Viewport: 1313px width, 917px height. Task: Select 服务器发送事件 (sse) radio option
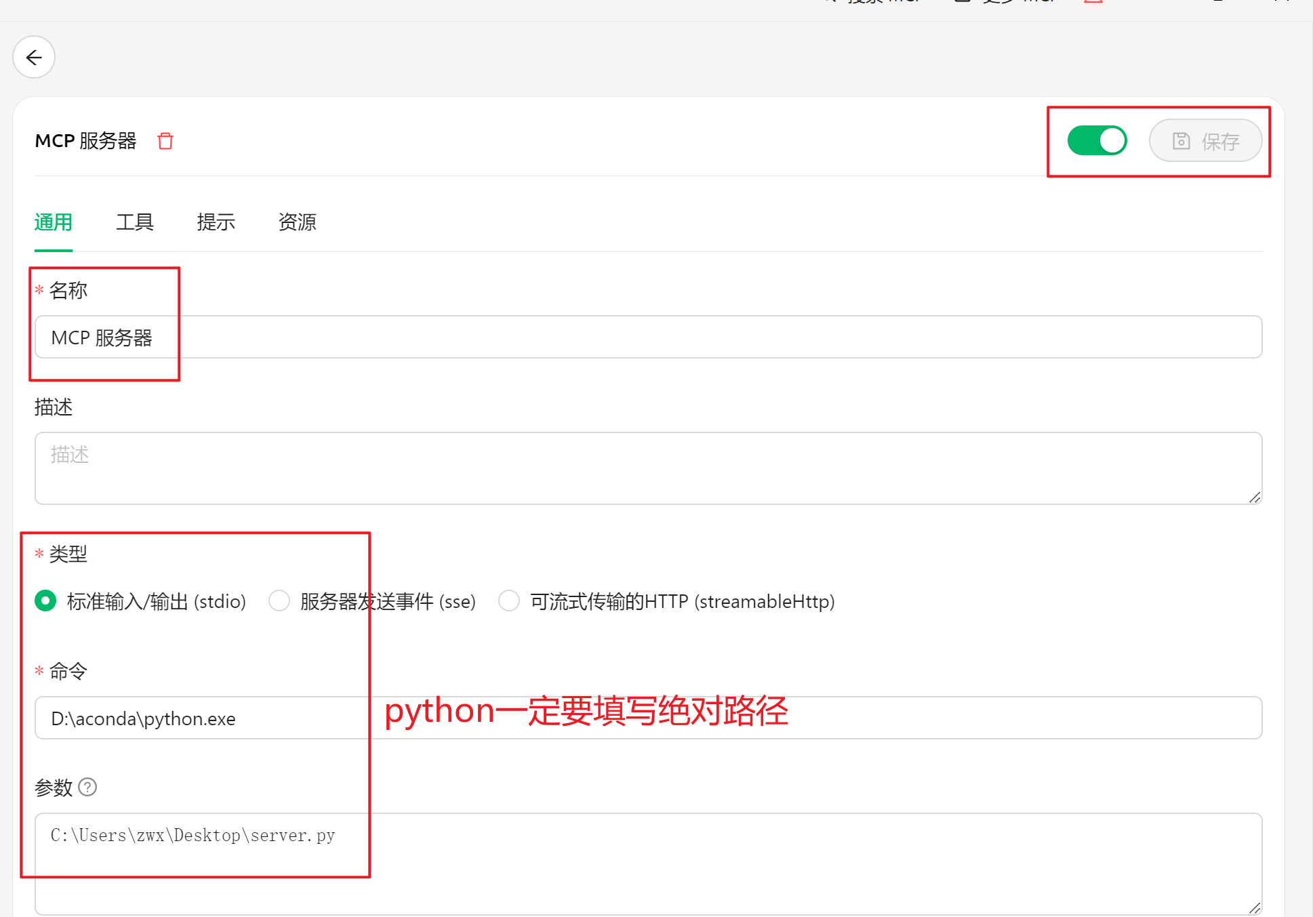(x=279, y=600)
